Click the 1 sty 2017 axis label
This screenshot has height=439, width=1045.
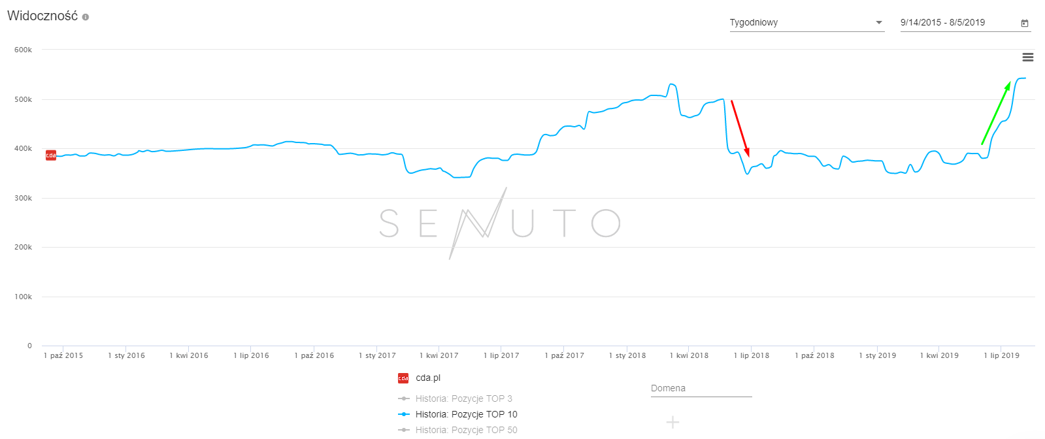(x=377, y=355)
